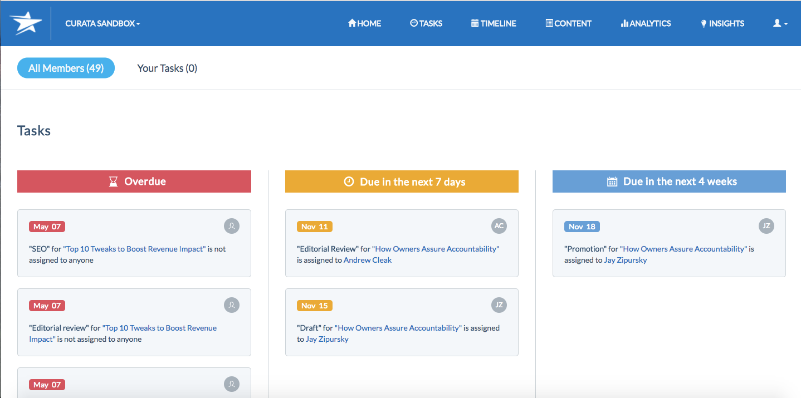Click the unassigned avatar on Editorial review task
This screenshot has width=801, height=398.
pos(232,305)
